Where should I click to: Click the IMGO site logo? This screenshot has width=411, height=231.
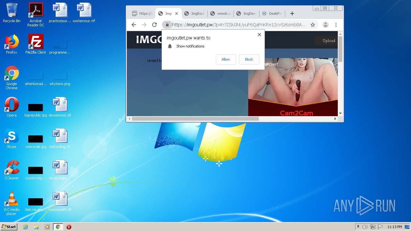tap(149, 39)
